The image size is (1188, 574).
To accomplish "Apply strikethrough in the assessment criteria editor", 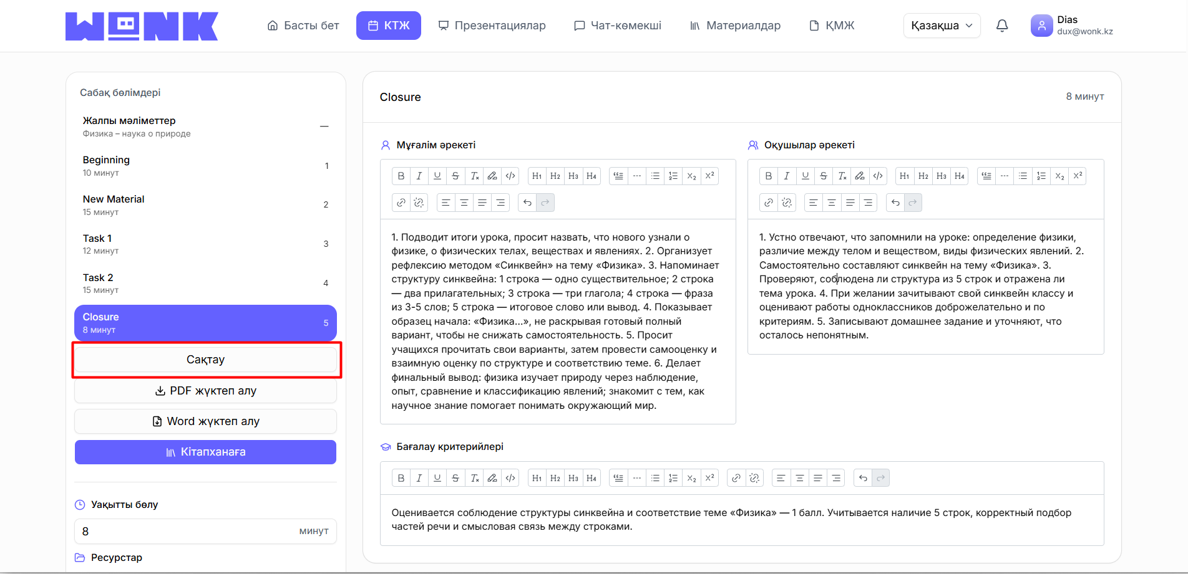I will [x=455, y=477].
